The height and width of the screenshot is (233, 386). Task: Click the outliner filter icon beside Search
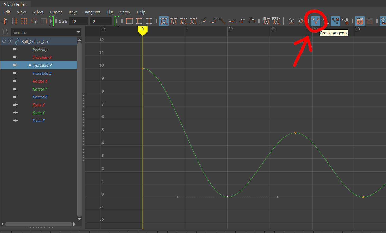5,32
